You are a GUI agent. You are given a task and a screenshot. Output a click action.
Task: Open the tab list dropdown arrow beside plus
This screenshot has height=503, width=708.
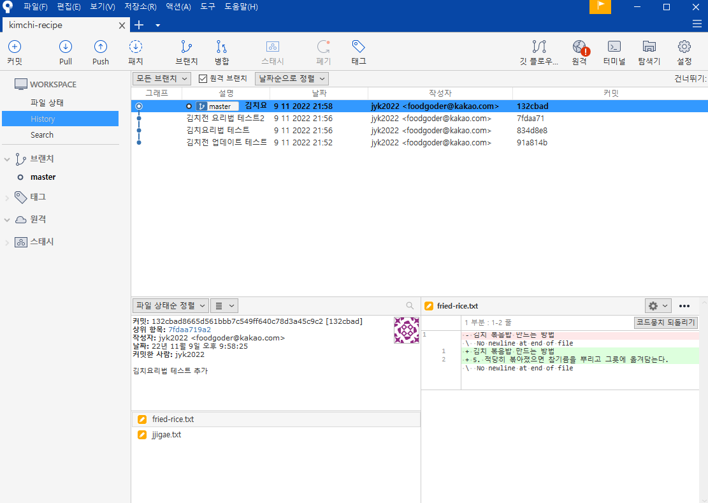[x=157, y=26]
